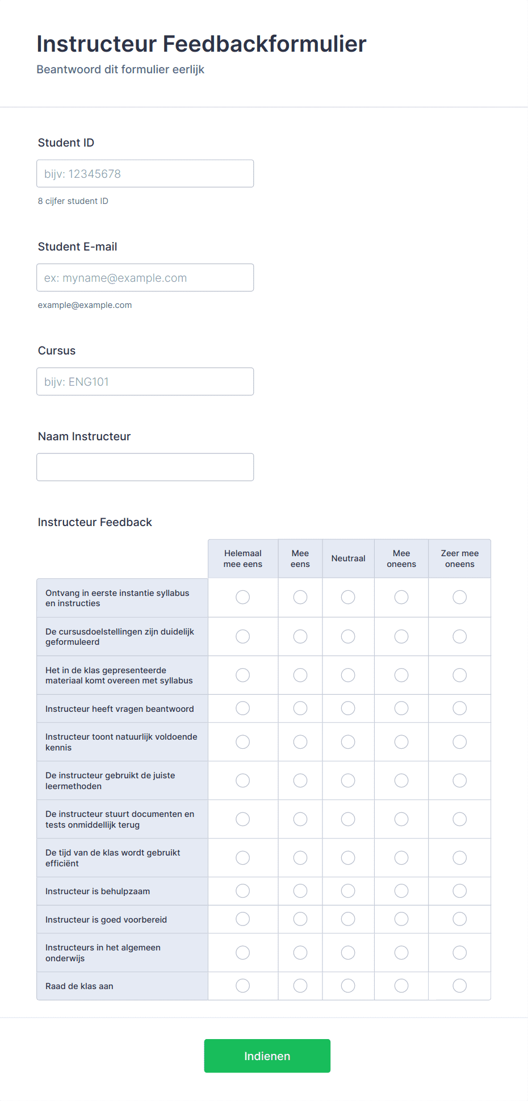
Task: Select 'Helemaal mee eens' for juiste leermethoden
Action: 242,781
